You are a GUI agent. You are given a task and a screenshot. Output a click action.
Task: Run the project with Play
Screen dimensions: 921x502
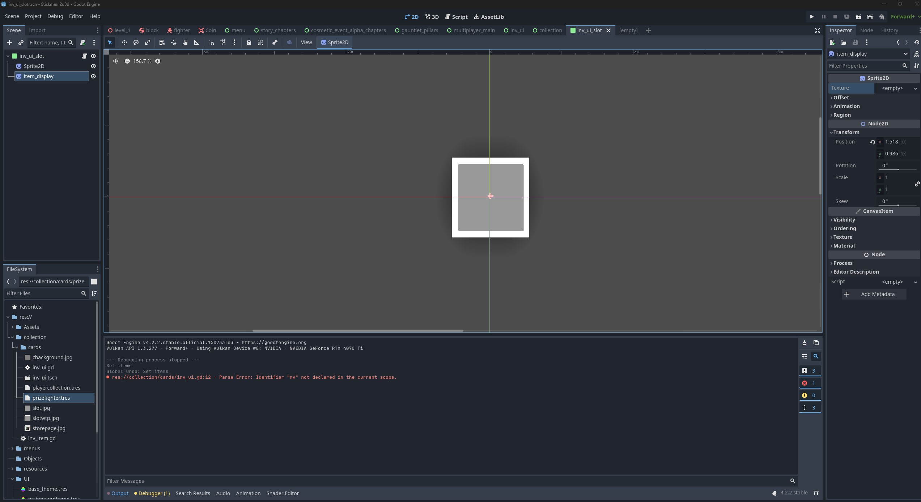[812, 17]
